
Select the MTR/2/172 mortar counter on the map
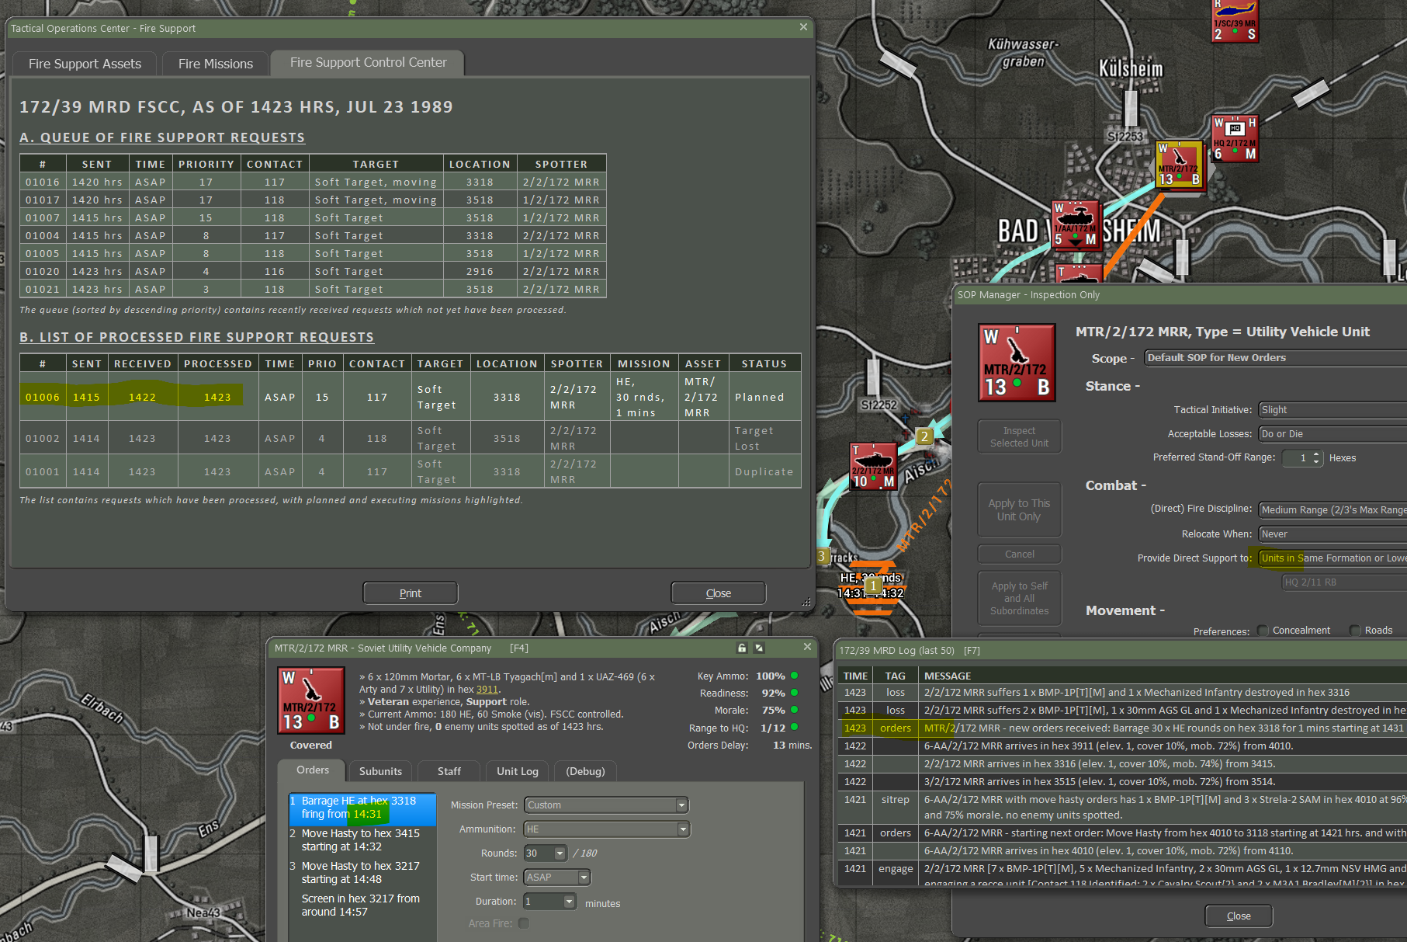coord(1179,165)
